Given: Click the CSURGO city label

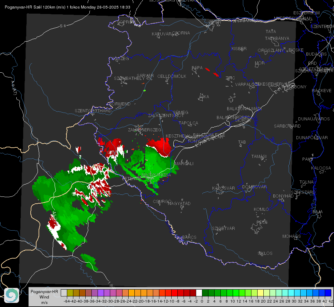Looking at the screenshot, I should [162, 202].
